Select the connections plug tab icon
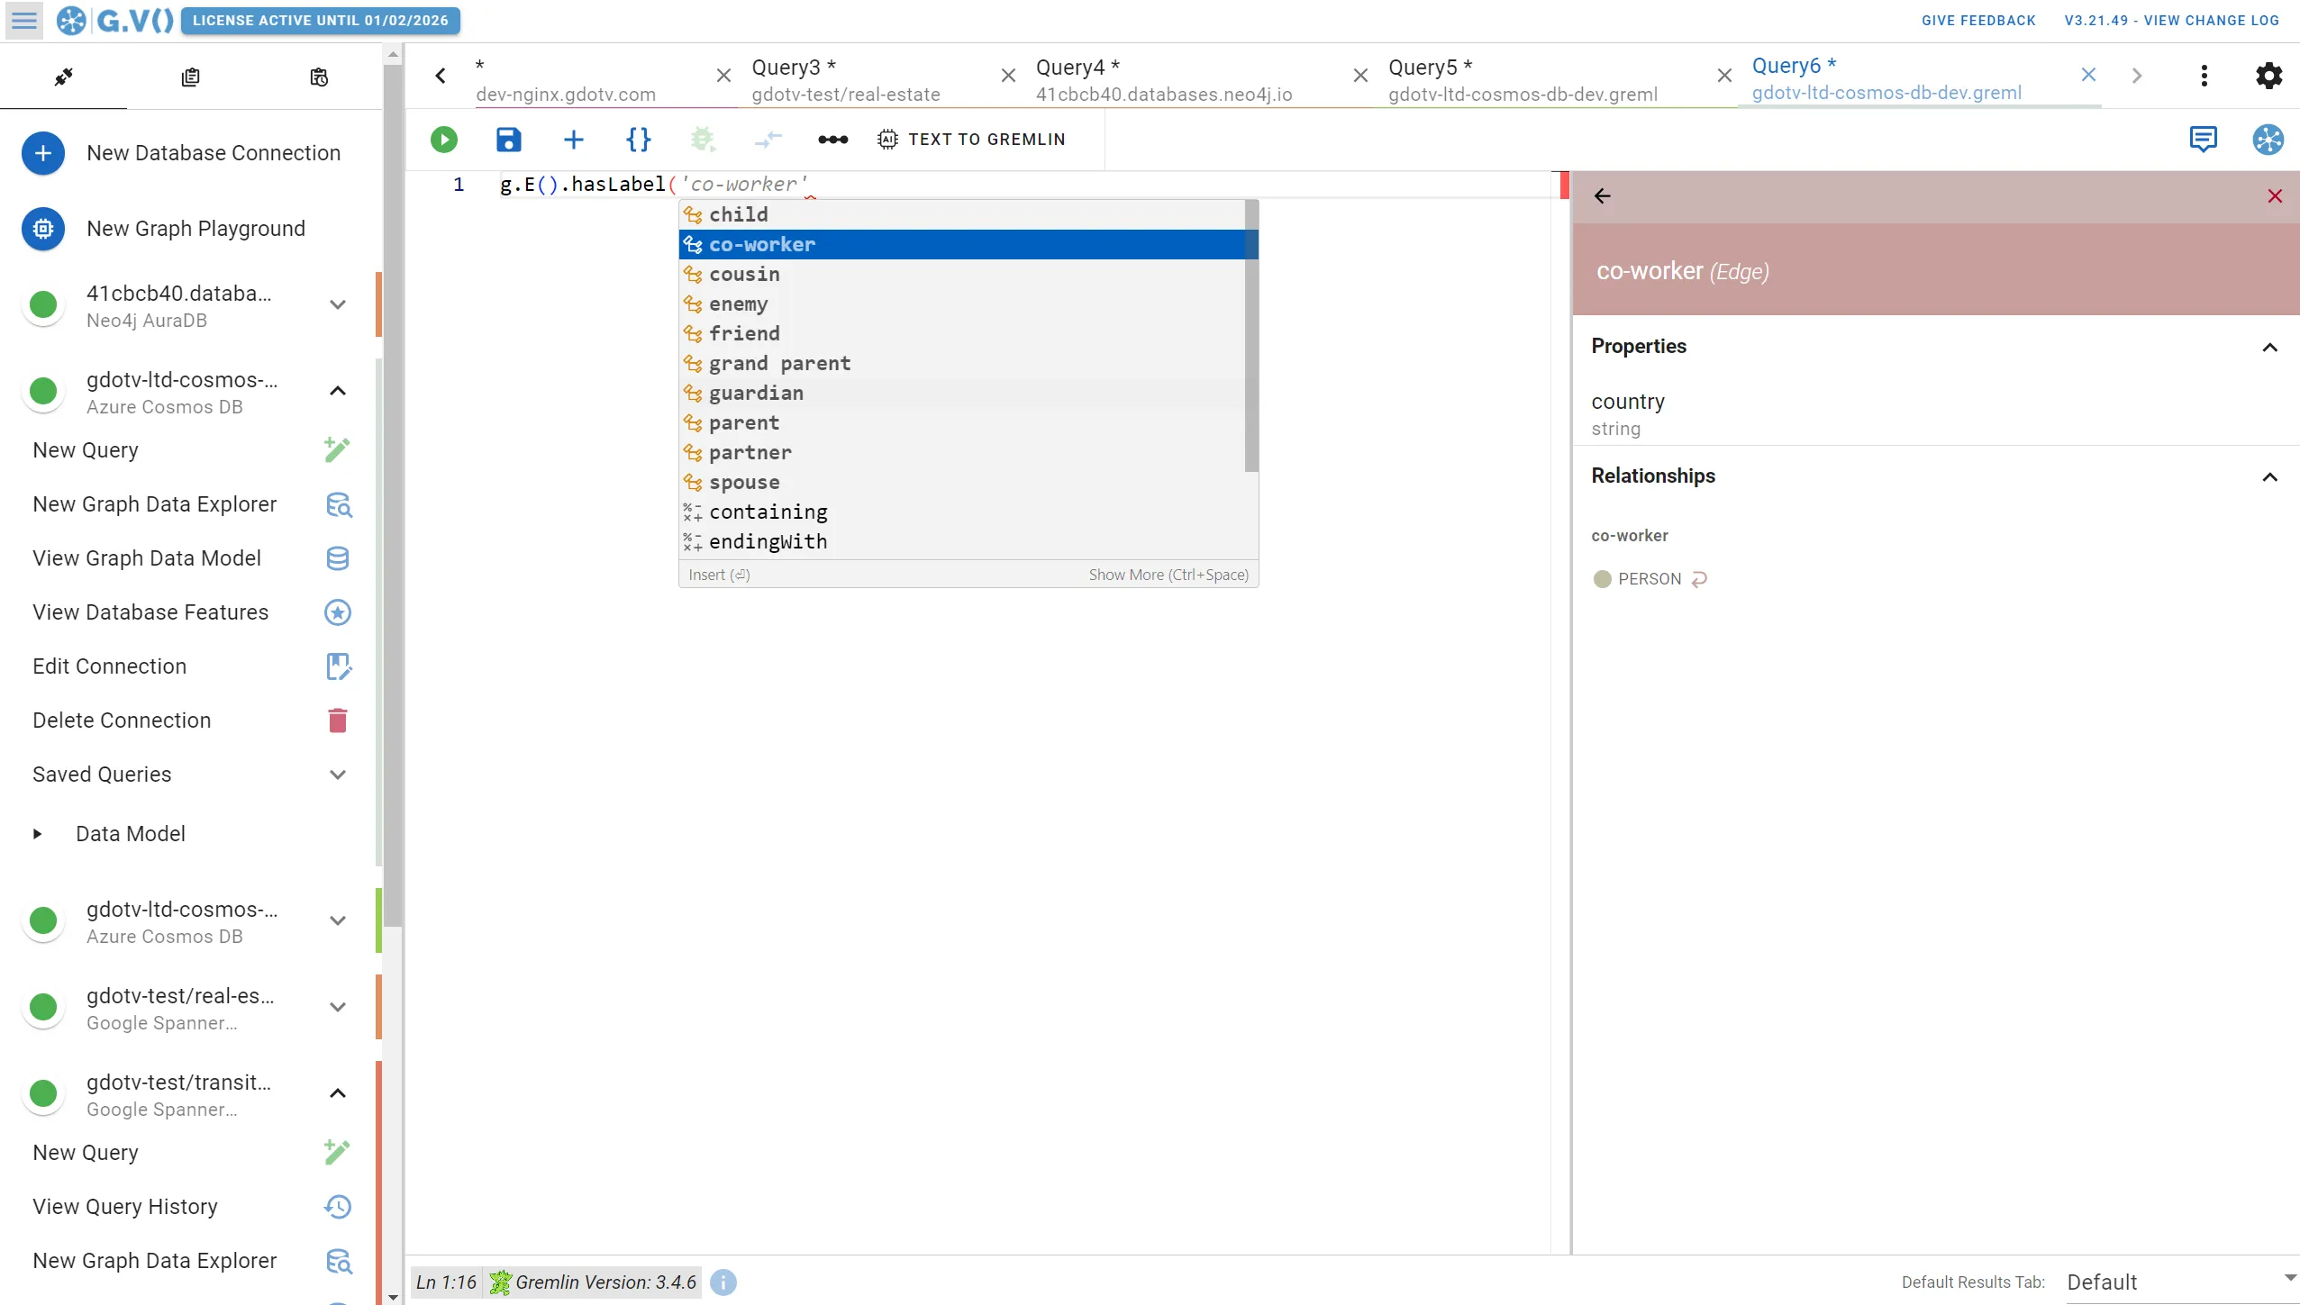The image size is (2300, 1305). pyautogui.click(x=63, y=77)
